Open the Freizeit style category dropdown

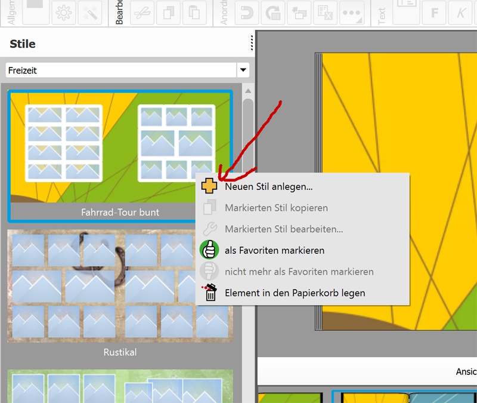(243, 70)
